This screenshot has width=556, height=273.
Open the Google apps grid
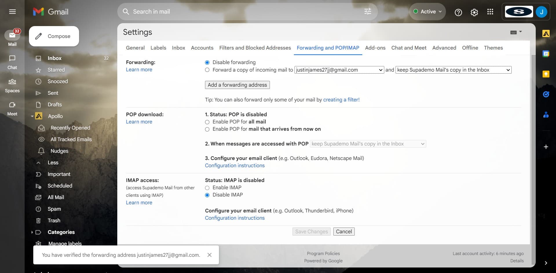490,12
